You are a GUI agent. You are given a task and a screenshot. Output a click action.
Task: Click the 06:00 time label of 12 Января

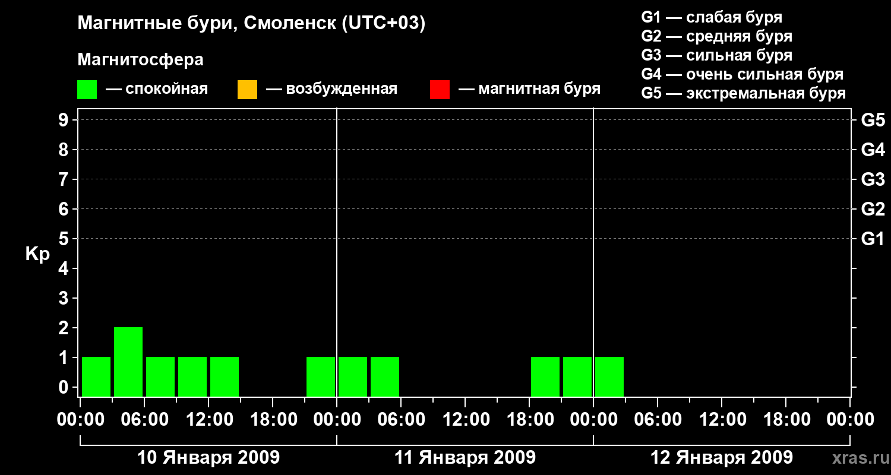[658, 420]
